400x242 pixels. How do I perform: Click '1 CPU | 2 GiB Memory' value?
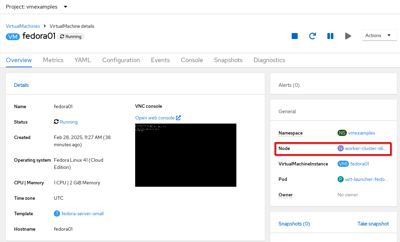pyautogui.click(x=77, y=183)
